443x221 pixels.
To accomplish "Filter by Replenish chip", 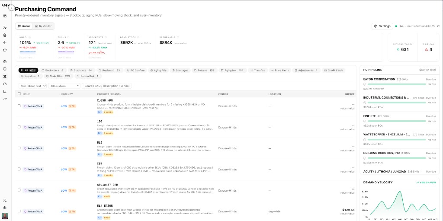I will click(110, 70).
